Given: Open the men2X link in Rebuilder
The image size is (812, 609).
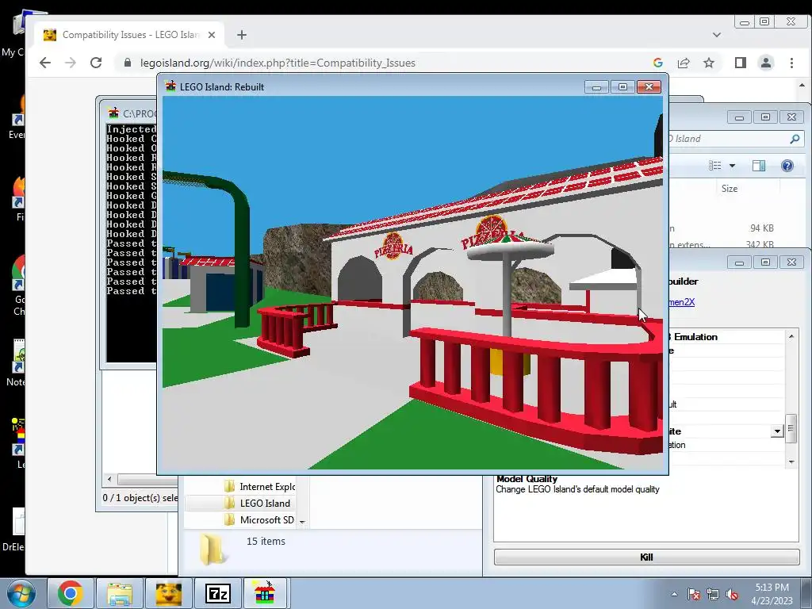Looking at the screenshot, I should point(681,302).
